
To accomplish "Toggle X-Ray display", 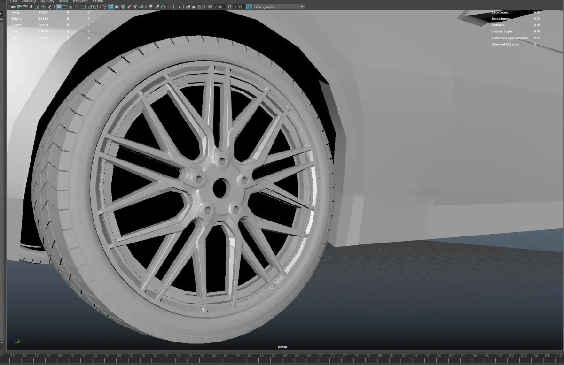I will coord(188,7).
